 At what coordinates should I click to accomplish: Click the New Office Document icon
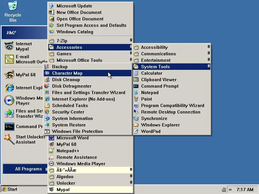pos(51,12)
